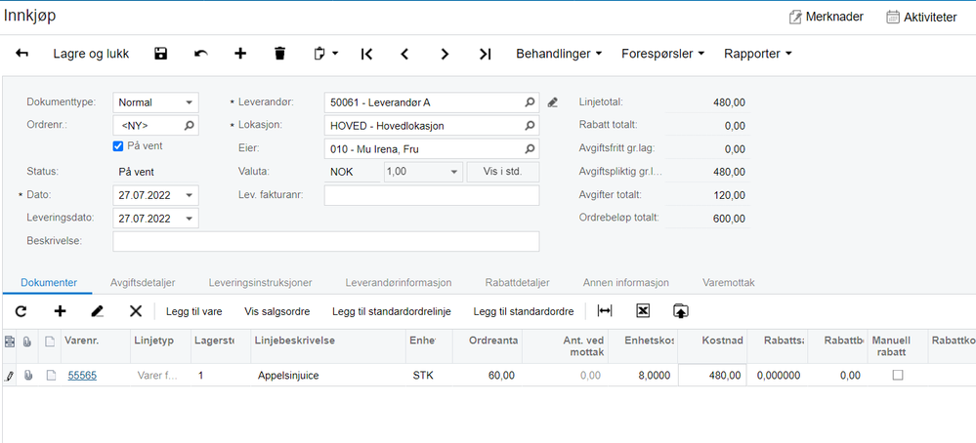Click Legg til standardordre button
The height and width of the screenshot is (443, 976).
(524, 311)
